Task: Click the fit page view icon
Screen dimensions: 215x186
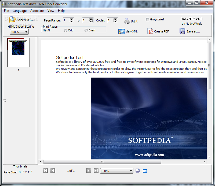Action: coord(137,171)
